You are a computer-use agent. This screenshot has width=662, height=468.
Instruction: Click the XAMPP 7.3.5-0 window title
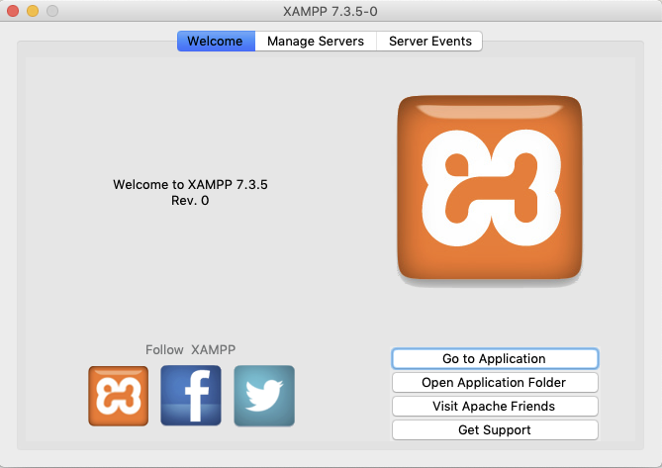(331, 11)
